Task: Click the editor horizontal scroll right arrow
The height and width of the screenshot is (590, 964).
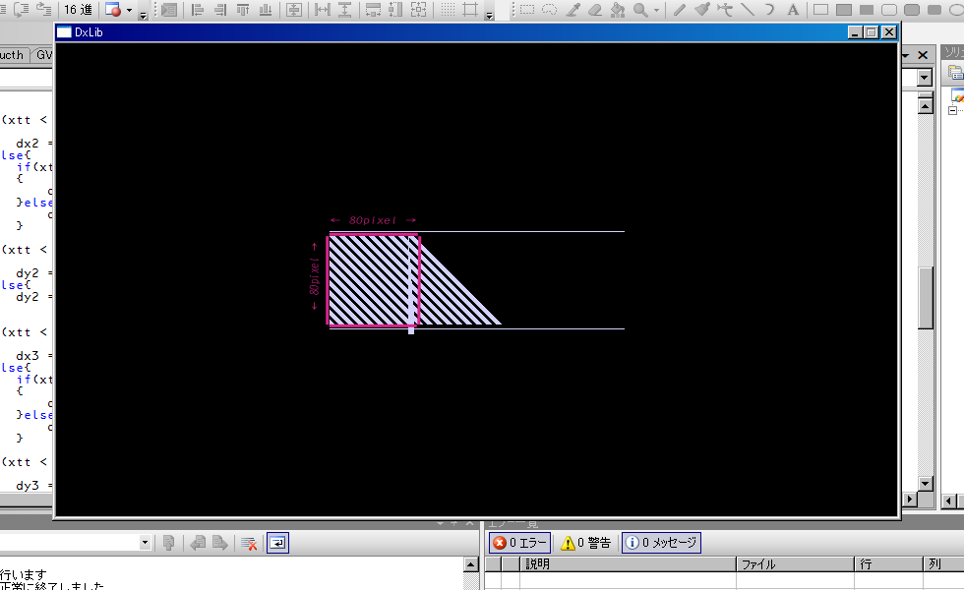Action: point(910,500)
